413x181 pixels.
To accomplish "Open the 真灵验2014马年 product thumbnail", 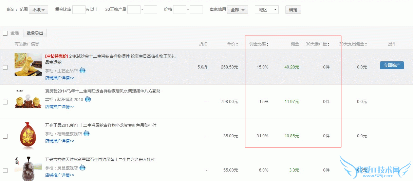I will (x=28, y=99).
